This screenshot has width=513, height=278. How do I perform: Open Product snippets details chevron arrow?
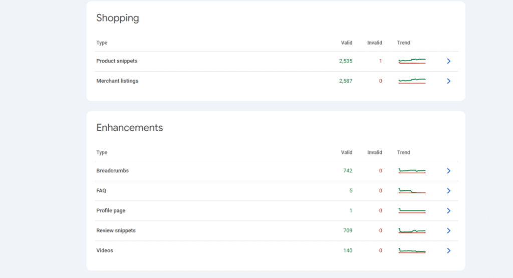click(448, 61)
